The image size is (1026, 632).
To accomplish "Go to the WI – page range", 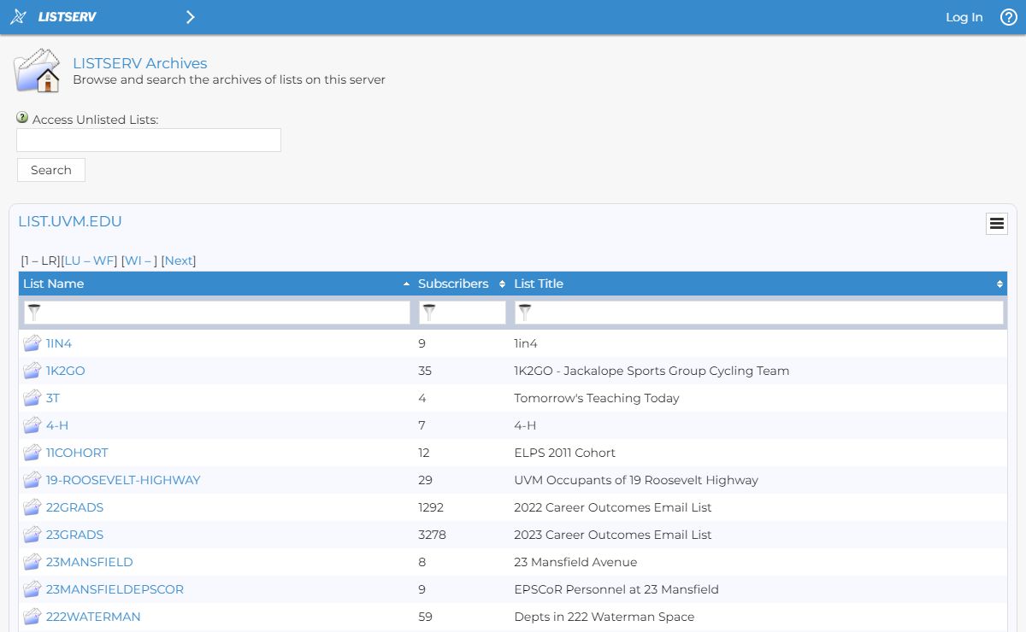I will pyautogui.click(x=139, y=260).
